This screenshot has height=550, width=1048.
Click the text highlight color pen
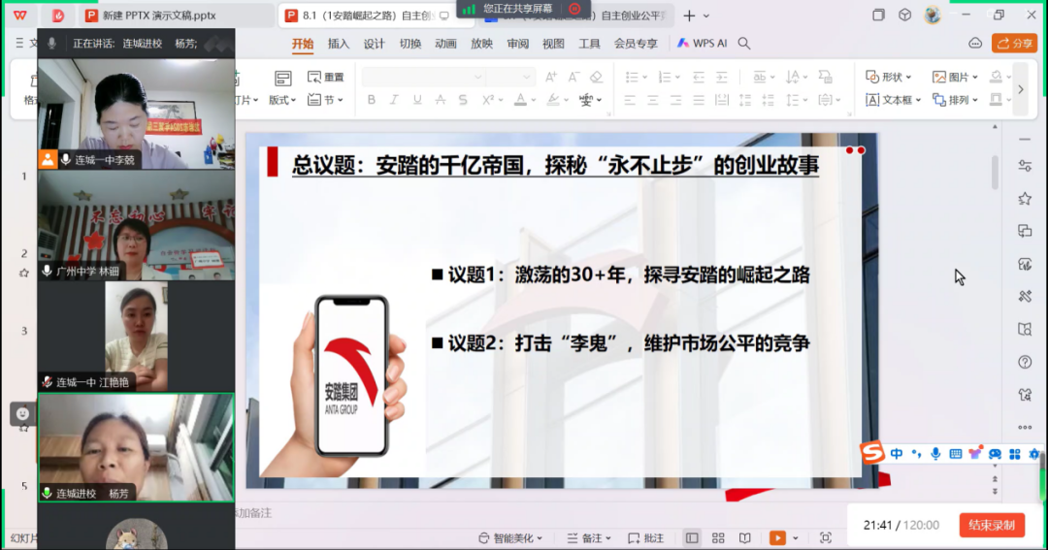coord(553,100)
